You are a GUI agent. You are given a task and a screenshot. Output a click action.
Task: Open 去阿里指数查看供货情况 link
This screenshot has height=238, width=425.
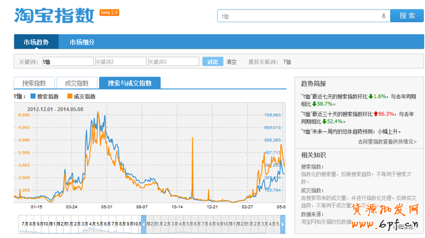[387, 142]
